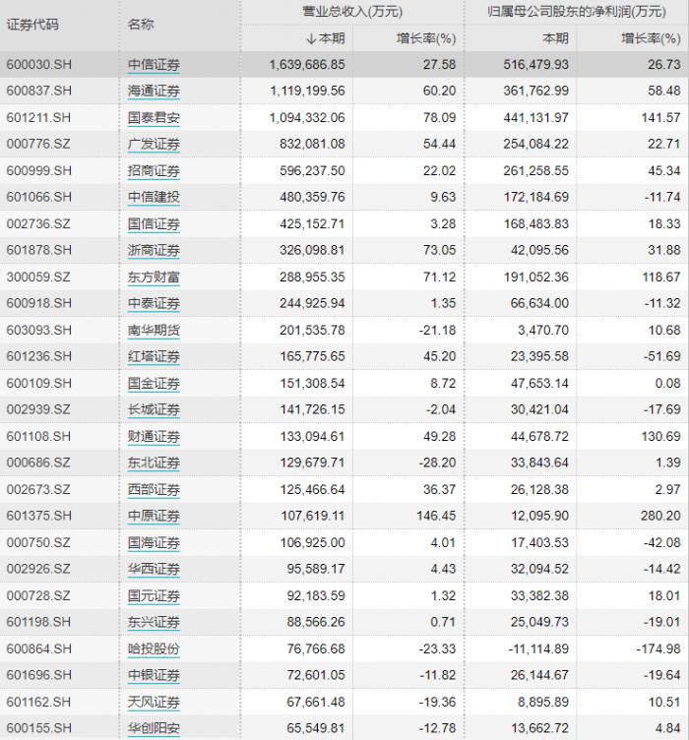Image resolution: width=689 pixels, height=740 pixels.
Task: Open the 国金证券 stock link
Action: click(x=154, y=383)
